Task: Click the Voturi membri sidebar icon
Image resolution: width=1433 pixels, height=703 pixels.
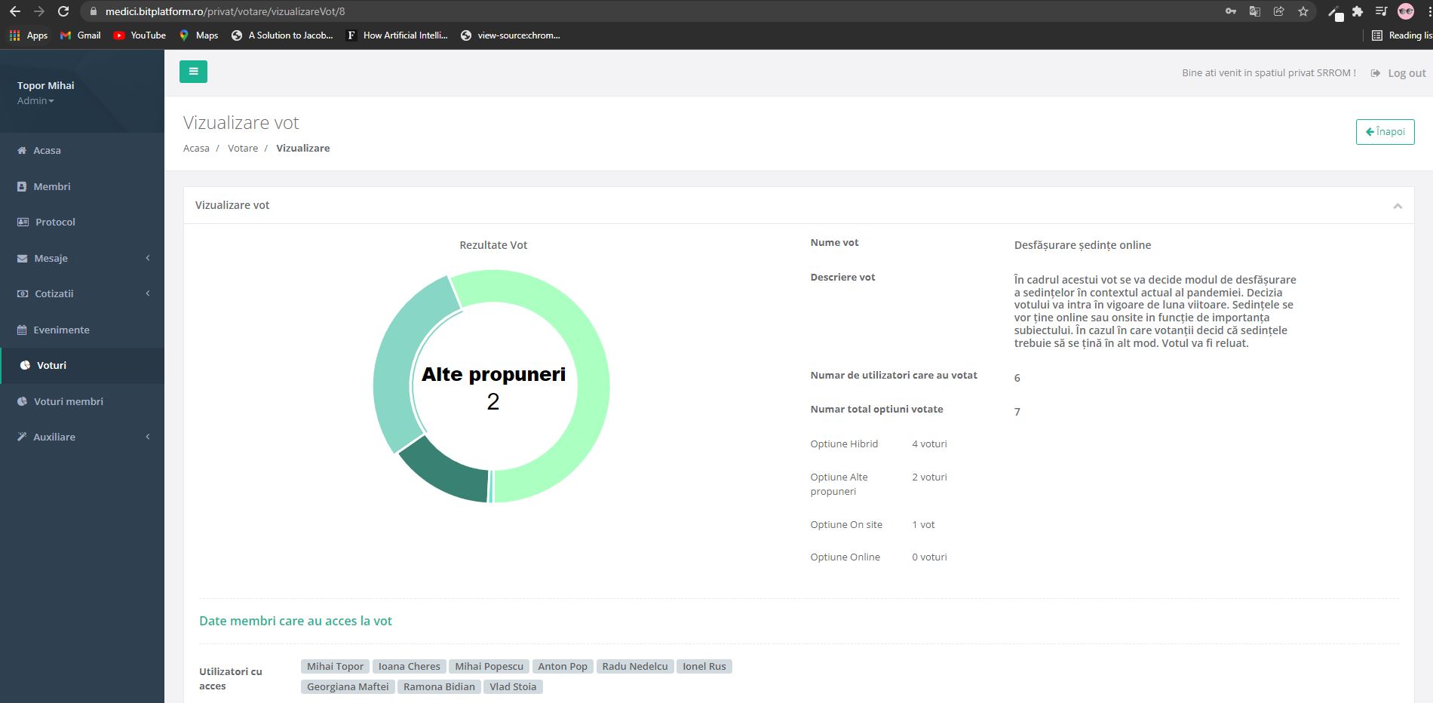Action: [22, 402]
